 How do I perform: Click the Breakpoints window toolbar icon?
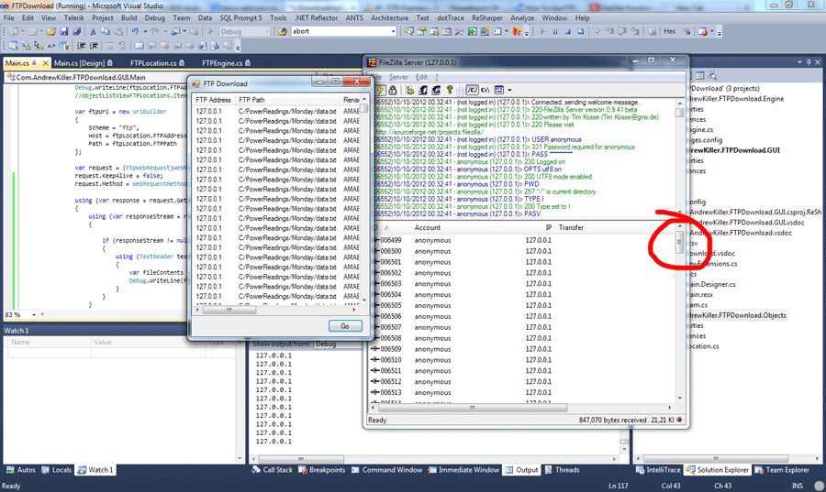[702, 31]
